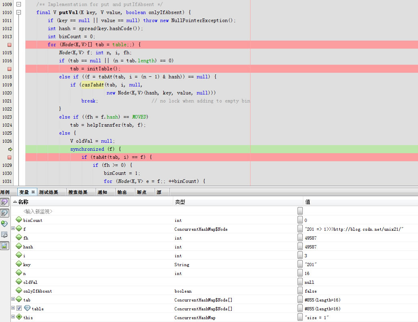Select the binCount variable row

[x=214, y=220]
